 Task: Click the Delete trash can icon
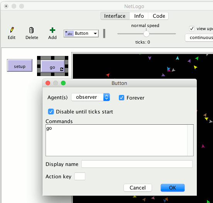[x=31, y=30]
